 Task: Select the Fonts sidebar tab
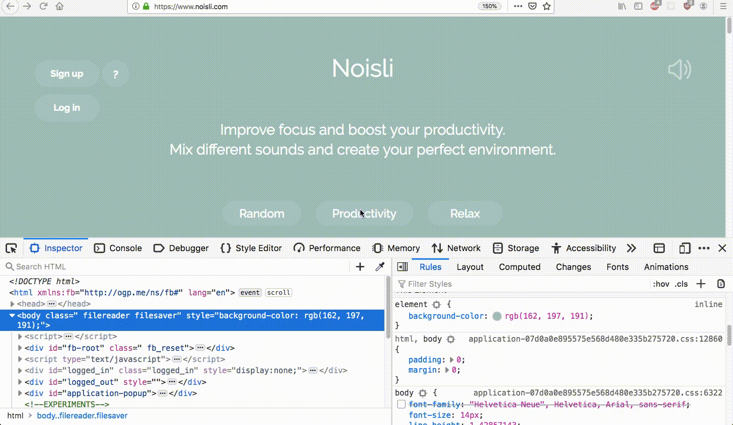tap(617, 267)
